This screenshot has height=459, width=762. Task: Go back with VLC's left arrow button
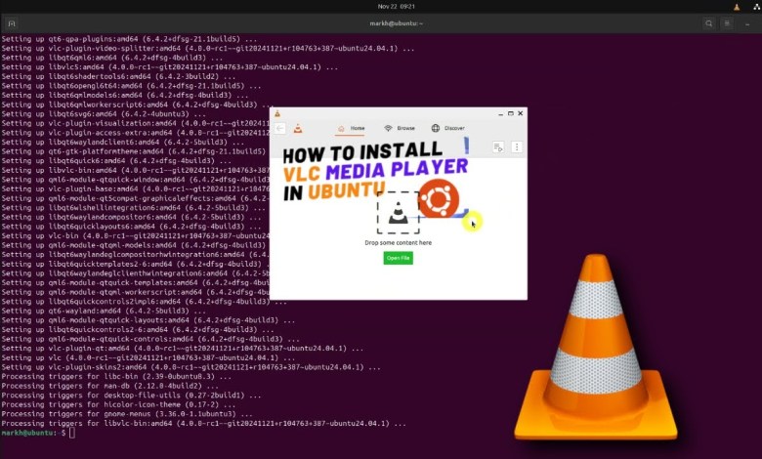coord(280,128)
